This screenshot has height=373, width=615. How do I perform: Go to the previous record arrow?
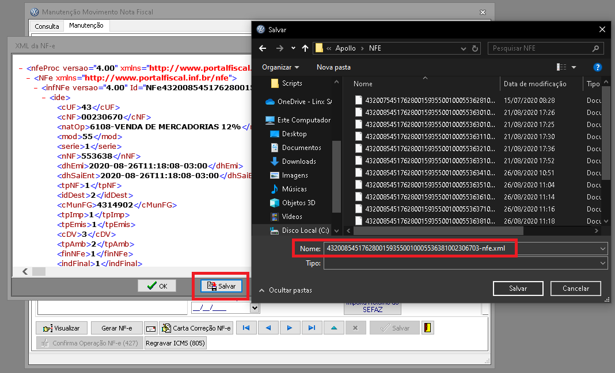(x=268, y=328)
